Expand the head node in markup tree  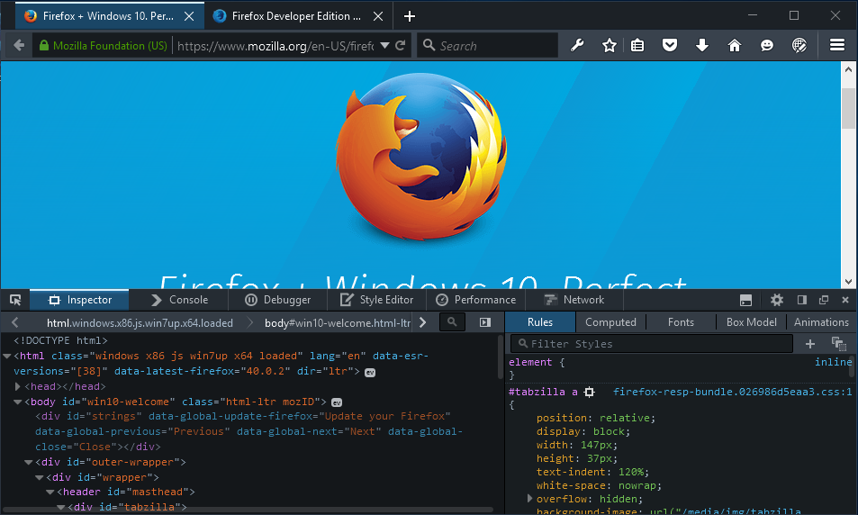[x=18, y=386]
